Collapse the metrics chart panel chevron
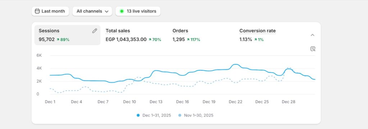 [x=312, y=35]
